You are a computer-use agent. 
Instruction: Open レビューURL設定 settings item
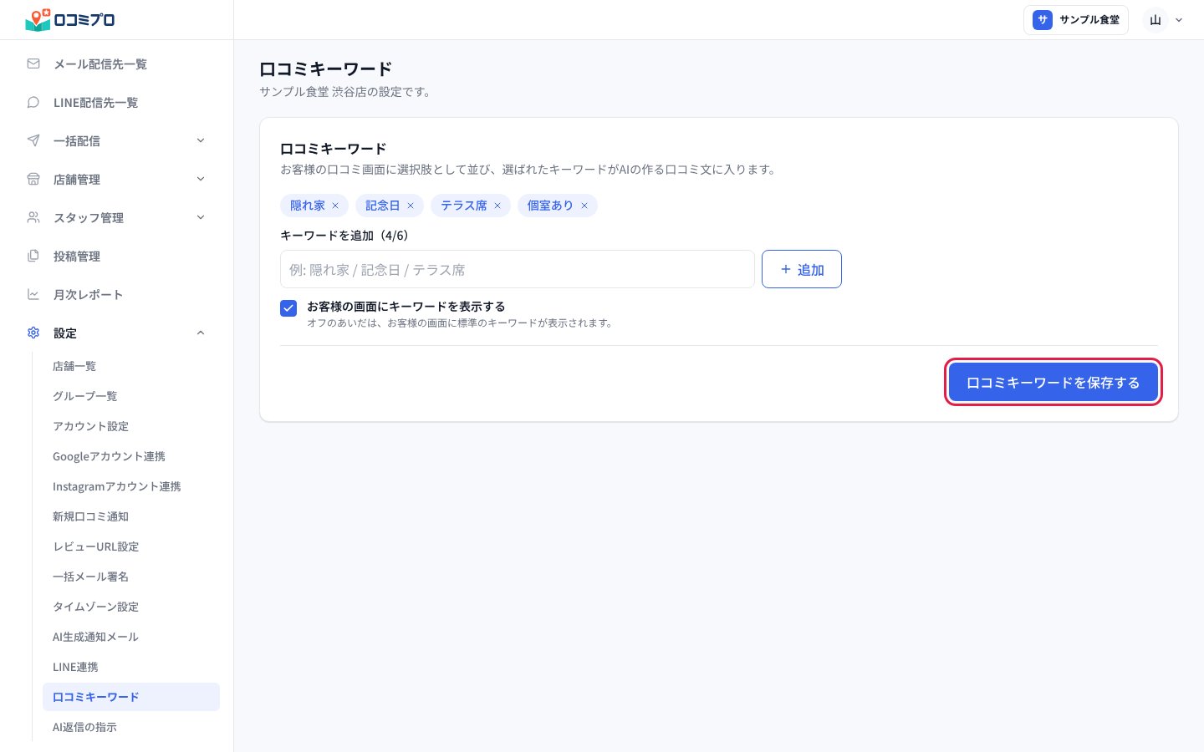coord(131,546)
